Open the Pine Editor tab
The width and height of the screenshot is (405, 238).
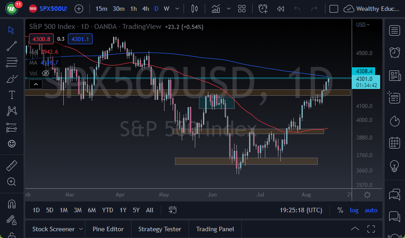pyautogui.click(x=108, y=229)
